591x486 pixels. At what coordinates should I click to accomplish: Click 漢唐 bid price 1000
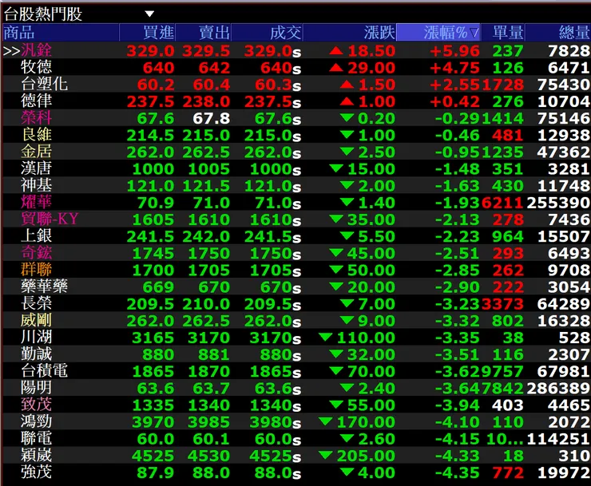tap(153, 169)
